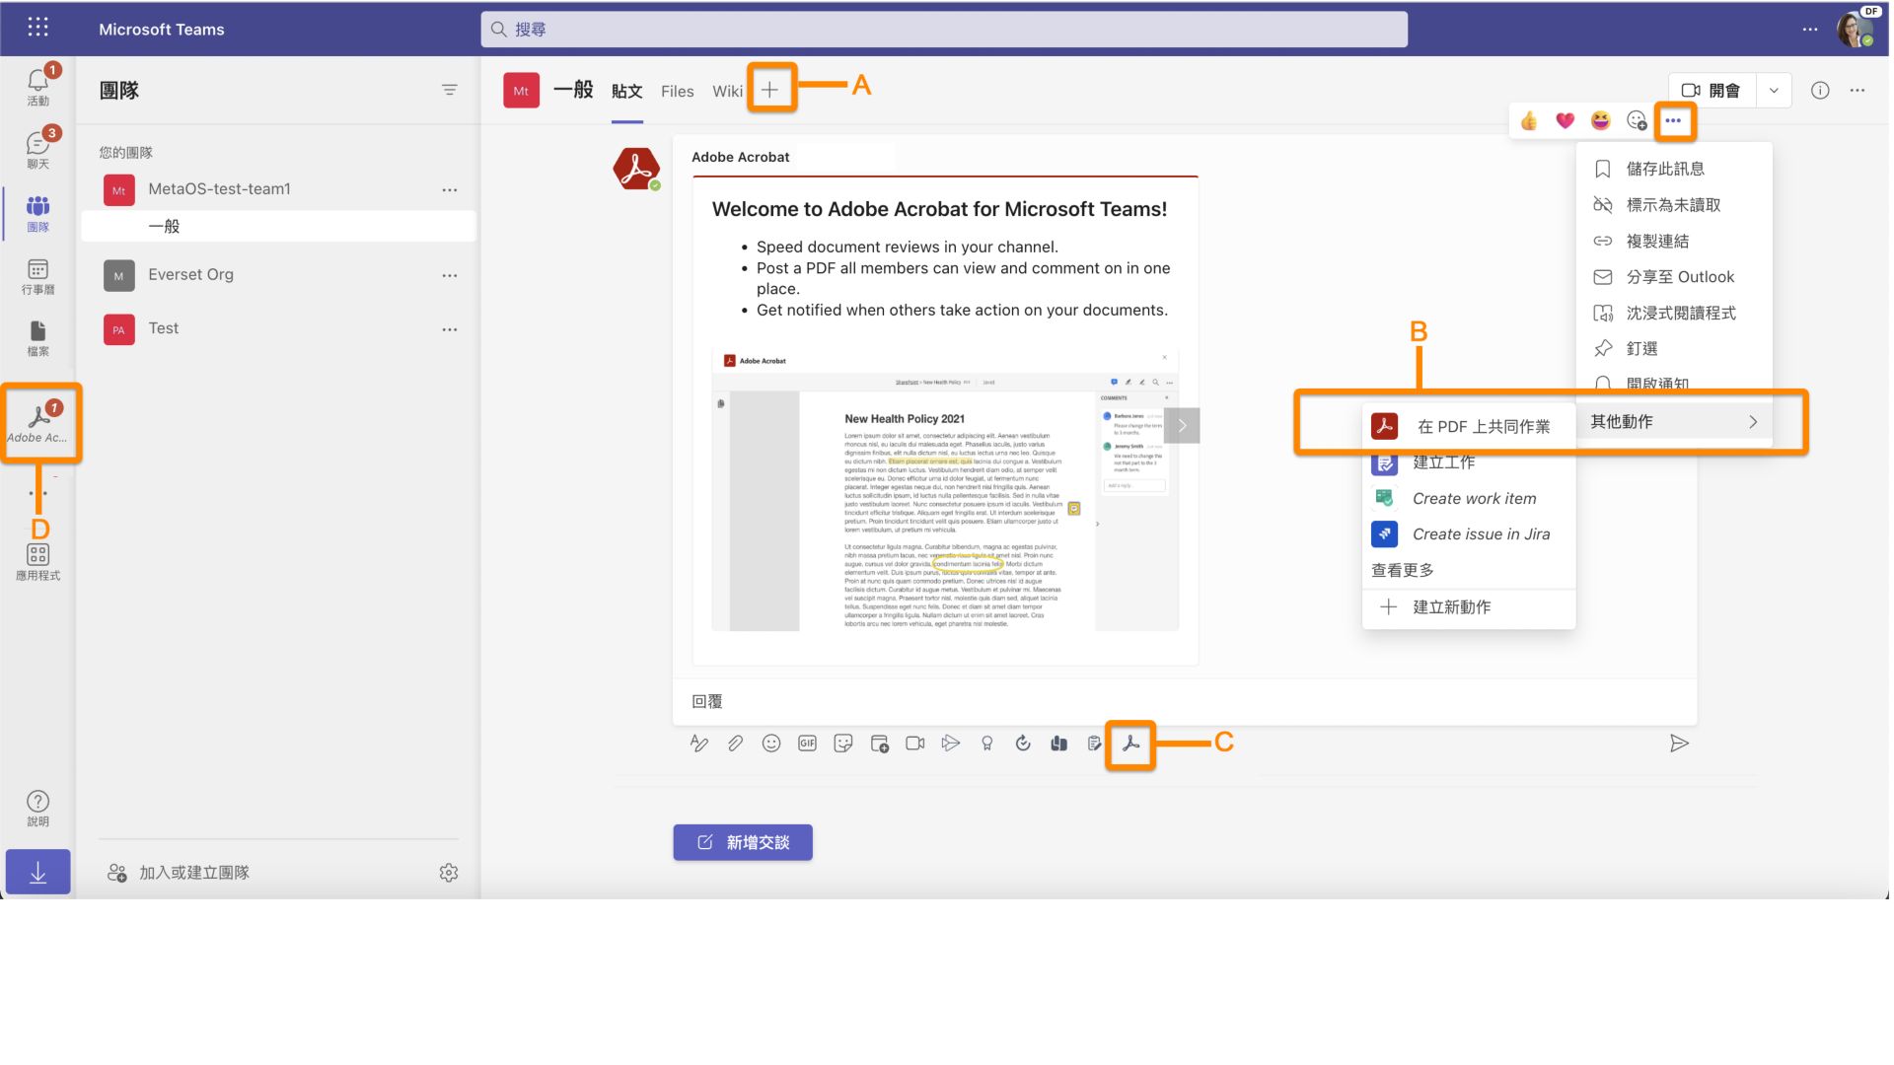Expand 其他動作 submenu arrow
Viewport: 1894px width, 1065px height.
pyautogui.click(x=1751, y=421)
